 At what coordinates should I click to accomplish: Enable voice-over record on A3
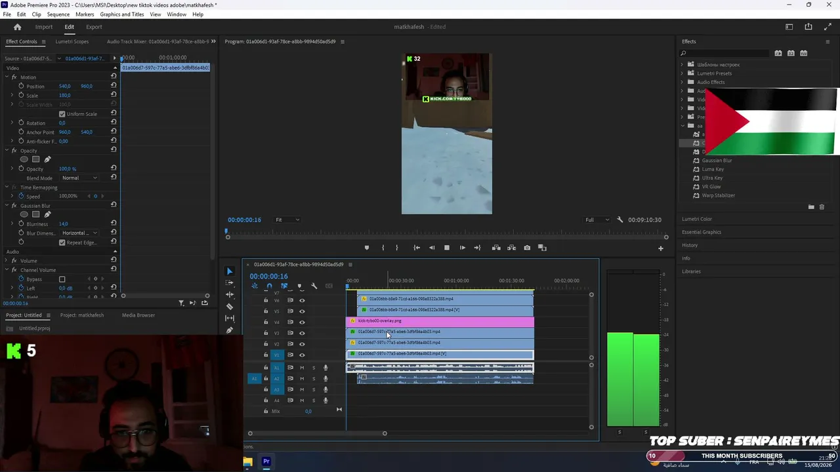point(325,389)
